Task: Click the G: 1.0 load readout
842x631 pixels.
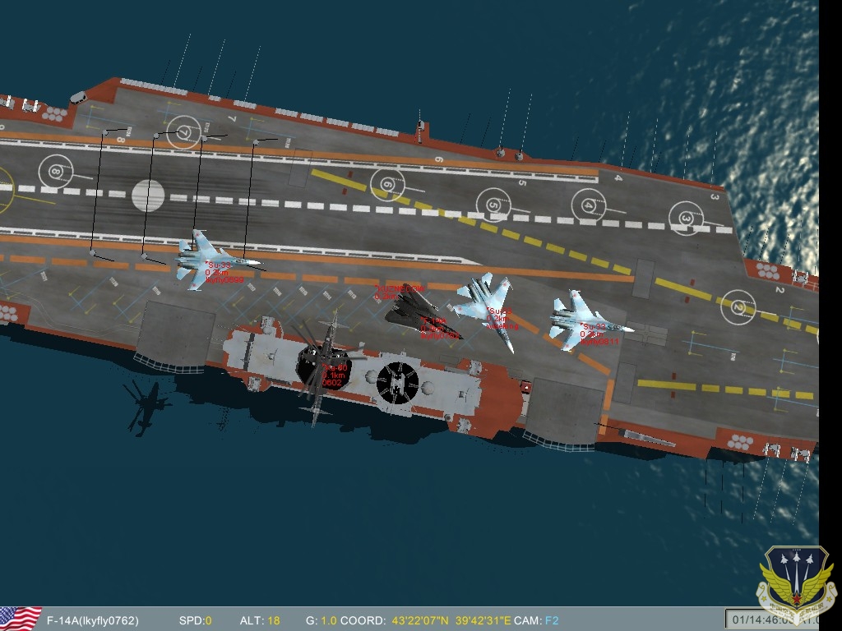Action: [x=322, y=621]
